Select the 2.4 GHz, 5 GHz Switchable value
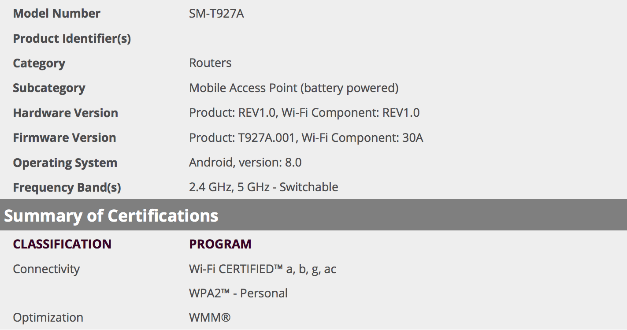This screenshot has width=627, height=330. (x=263, y=187)
